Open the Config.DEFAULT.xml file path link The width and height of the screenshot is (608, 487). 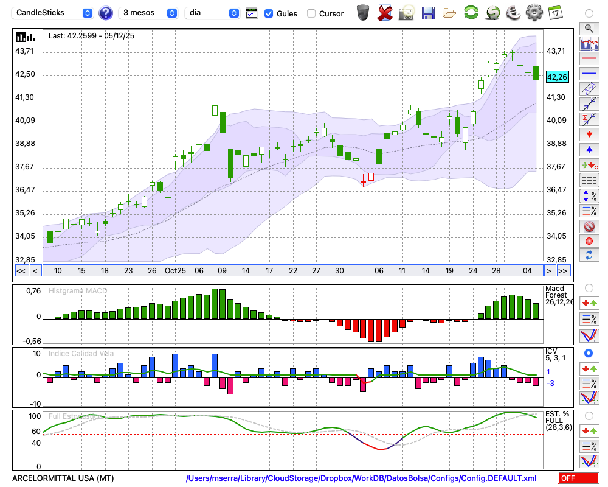(361, 478)
